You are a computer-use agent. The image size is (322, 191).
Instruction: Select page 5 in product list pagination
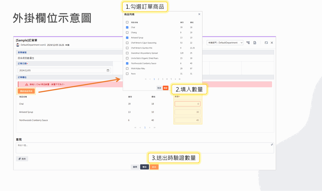pyautogui.click(x=171, y=79)
